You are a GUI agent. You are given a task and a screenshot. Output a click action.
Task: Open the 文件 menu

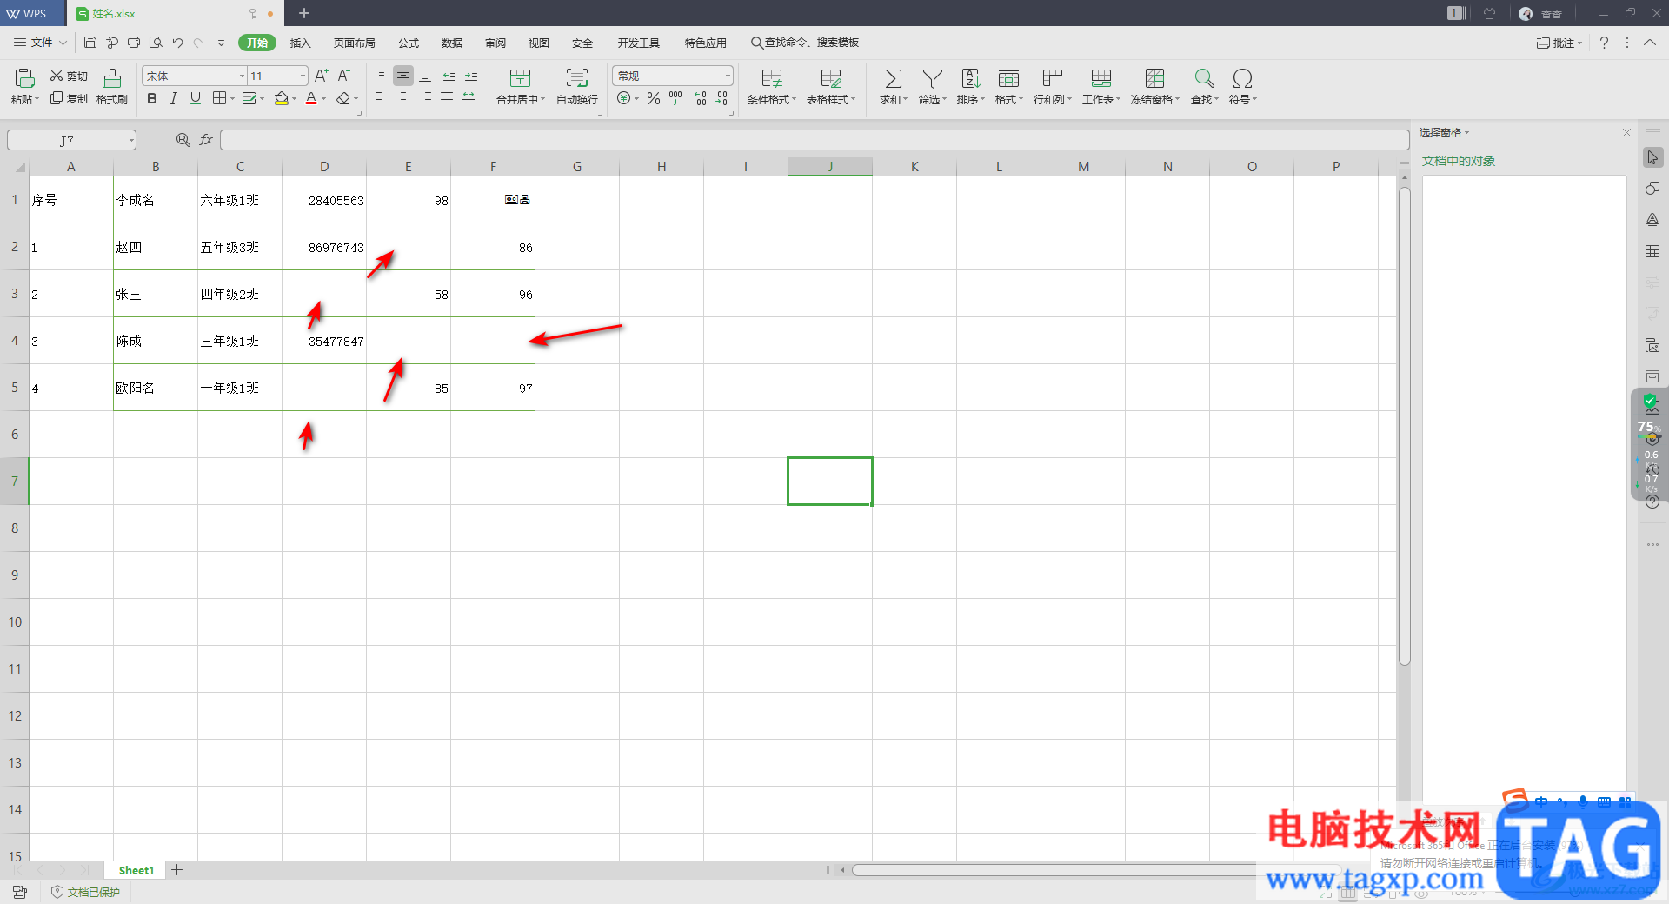(x=40, y=43)
